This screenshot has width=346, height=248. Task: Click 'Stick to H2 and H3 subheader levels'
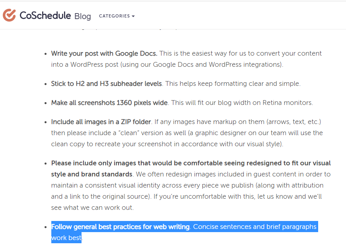[106, 83]
